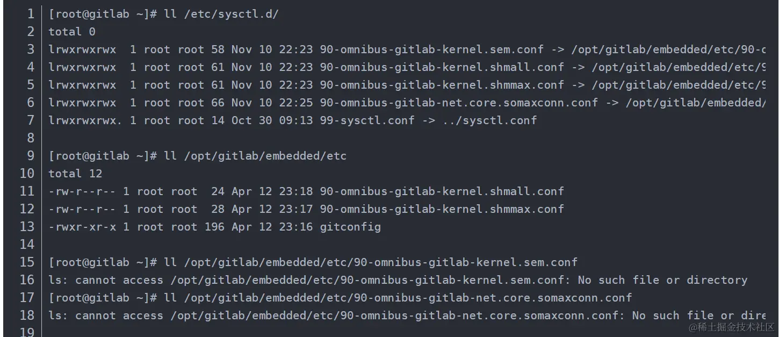Click the 90-omnibus-gitlab-kernel.shmmax.conf symlink name on line 5

[442, 85]
